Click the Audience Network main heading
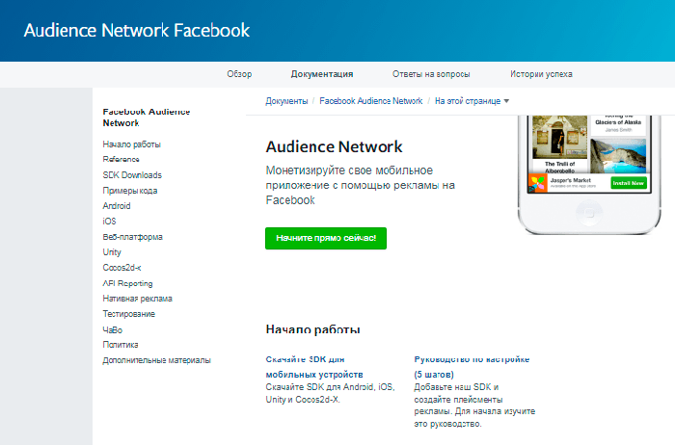 [334, 147]
